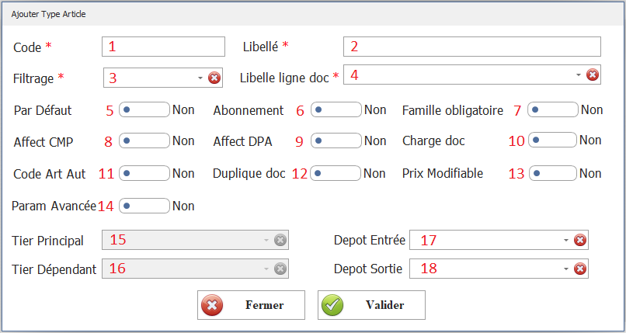Open the Depot Entrée dropdown list
This screenshot has height=333, width=626.
pos(566,241)
